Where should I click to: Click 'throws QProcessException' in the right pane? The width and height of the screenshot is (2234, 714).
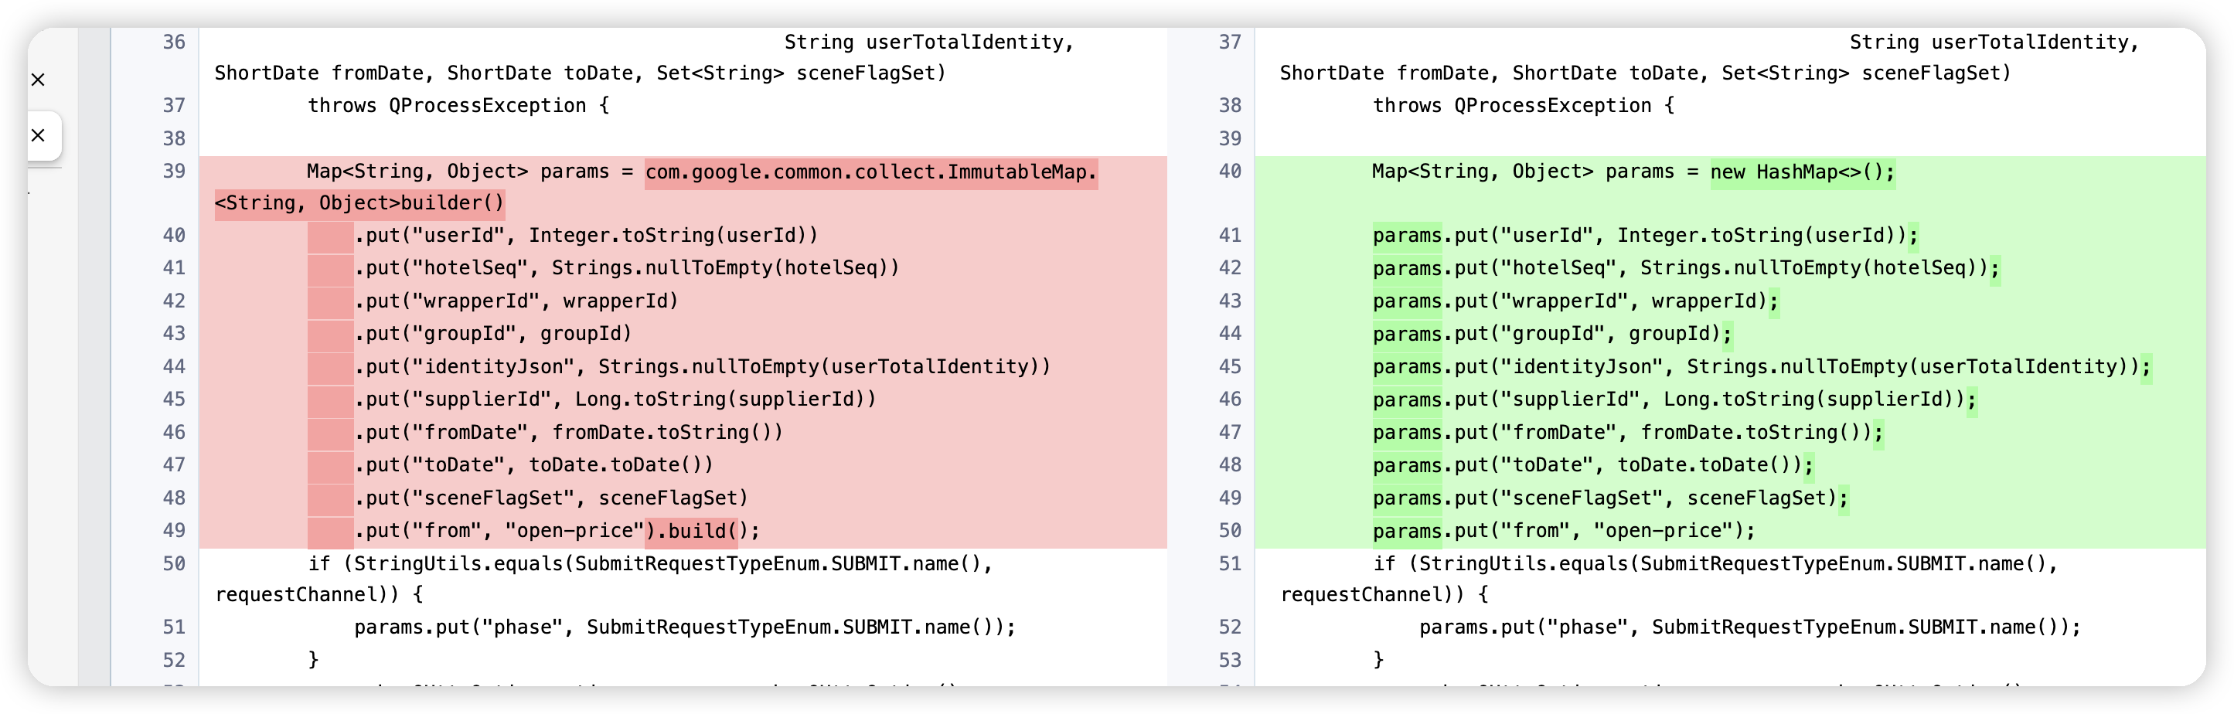tap(1523, 107)
